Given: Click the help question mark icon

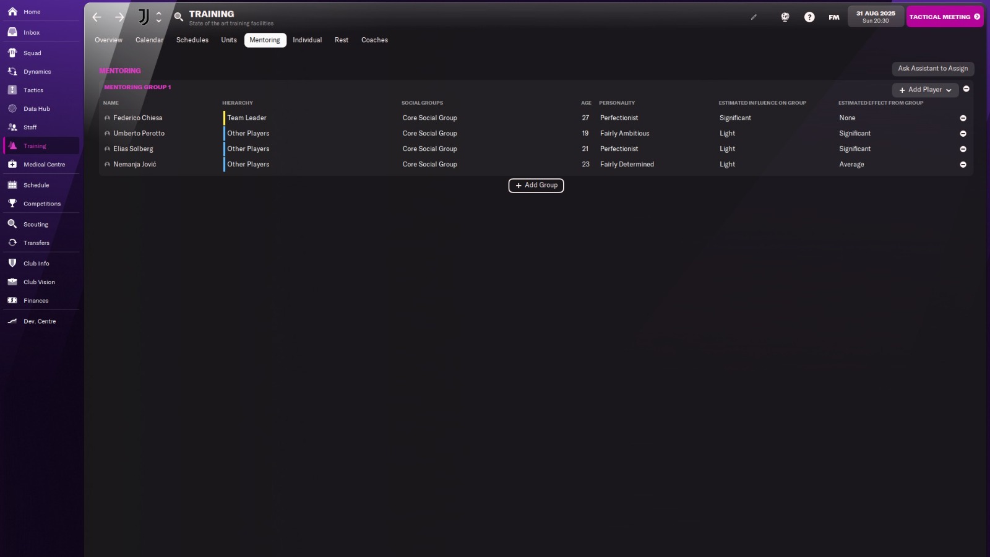Looking at the screenshot, I should tap(809, 17).
